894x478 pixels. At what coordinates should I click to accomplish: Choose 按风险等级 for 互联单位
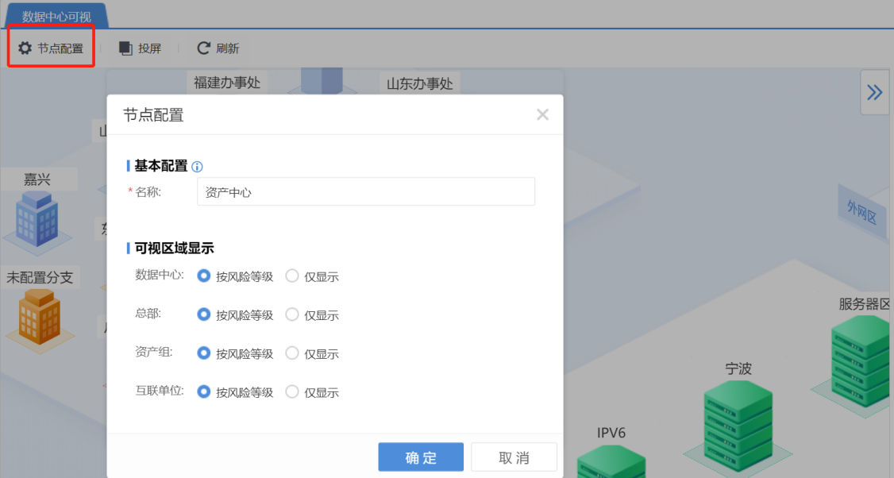pyautogui.click(x=203, y=392)
